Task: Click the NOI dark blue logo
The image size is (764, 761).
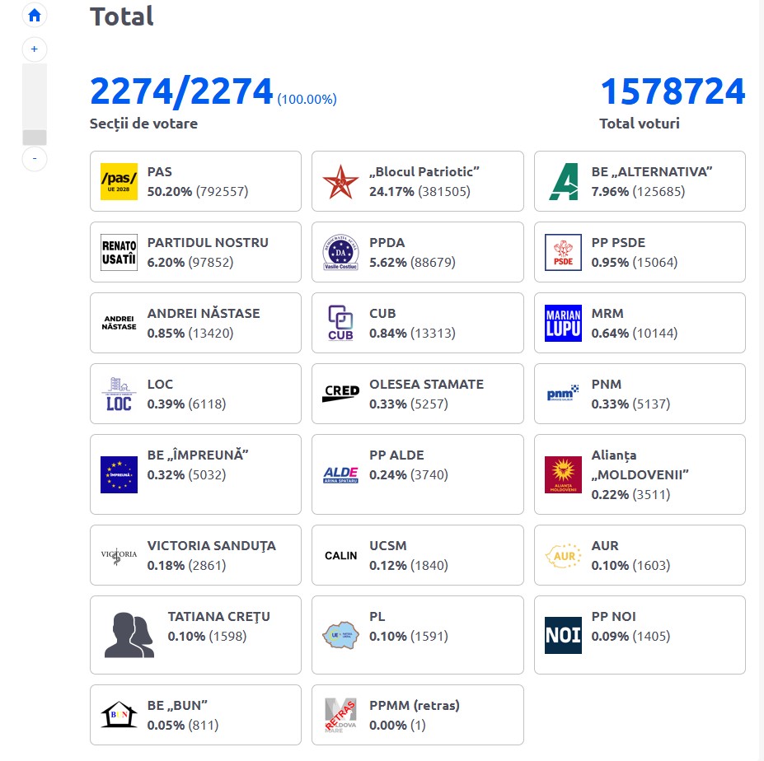Action: pos(563,635)
